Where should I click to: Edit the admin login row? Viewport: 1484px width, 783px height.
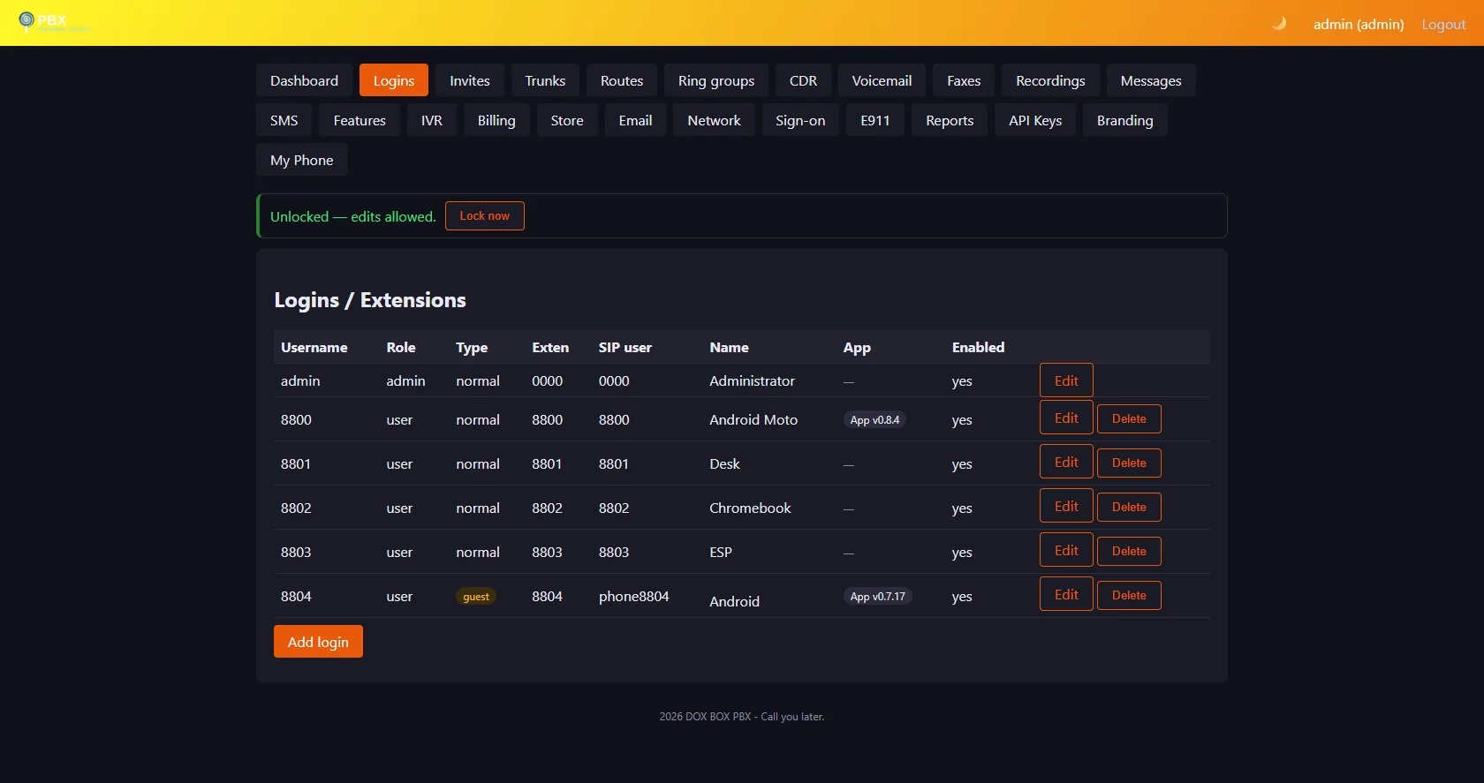[1066, 380]
